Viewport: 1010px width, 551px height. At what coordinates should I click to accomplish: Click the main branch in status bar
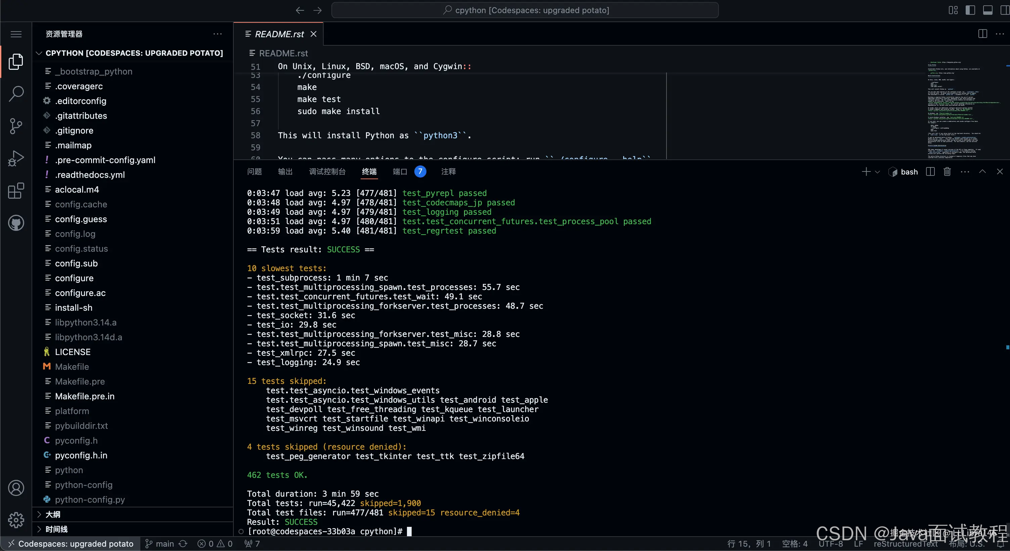click(x=159, y=544)
